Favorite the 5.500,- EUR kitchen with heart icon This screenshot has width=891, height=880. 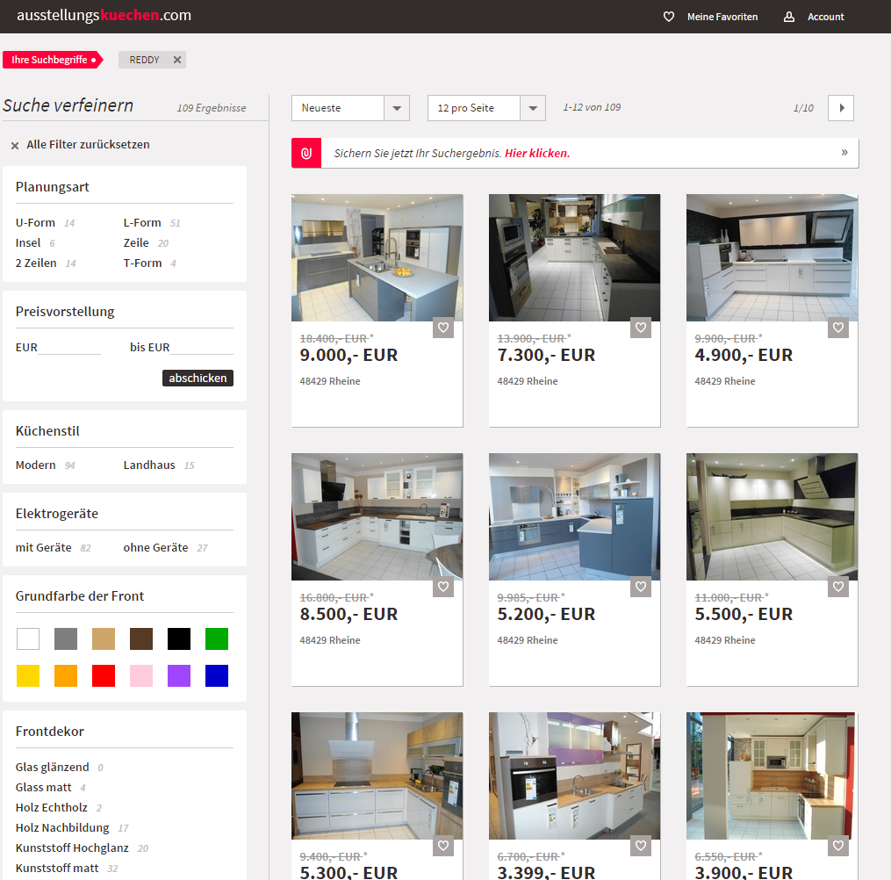(838, 587)
